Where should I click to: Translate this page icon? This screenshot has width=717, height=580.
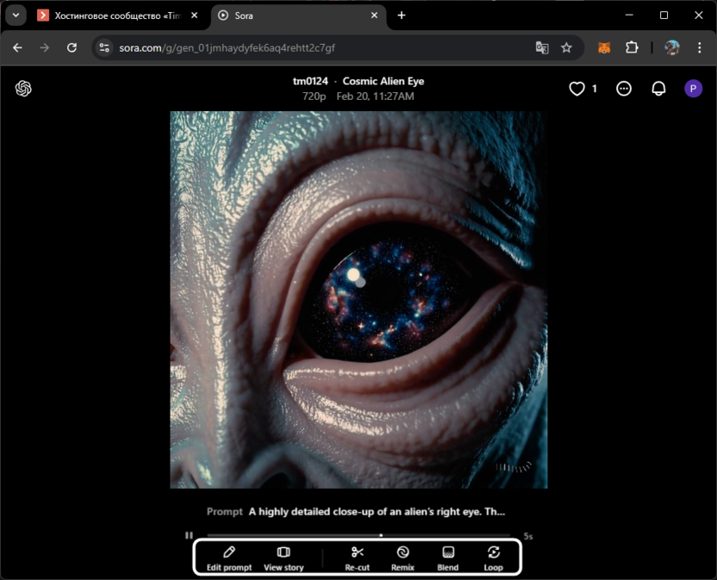click(542, 47)
